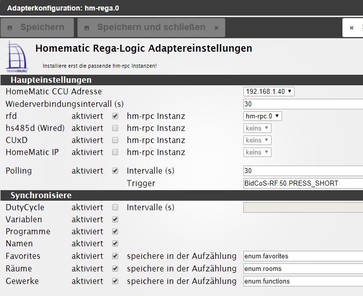Click the Variablen row label
The image size is (363, 296).
24,219
